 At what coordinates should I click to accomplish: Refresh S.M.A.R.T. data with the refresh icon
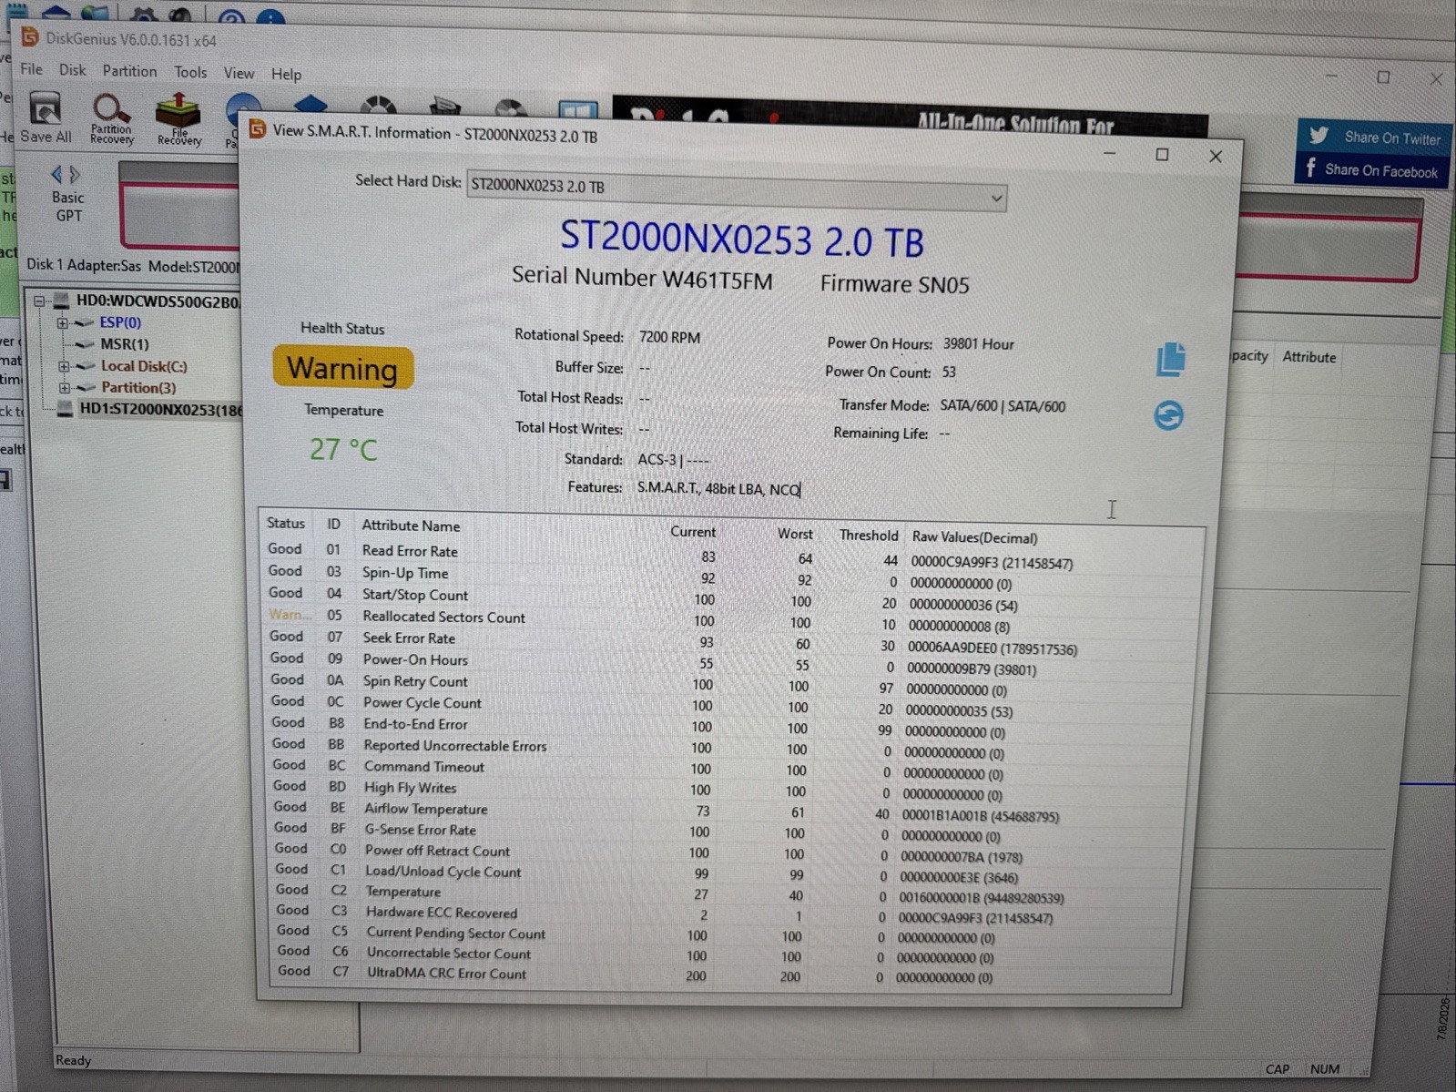click(1168, 415)
